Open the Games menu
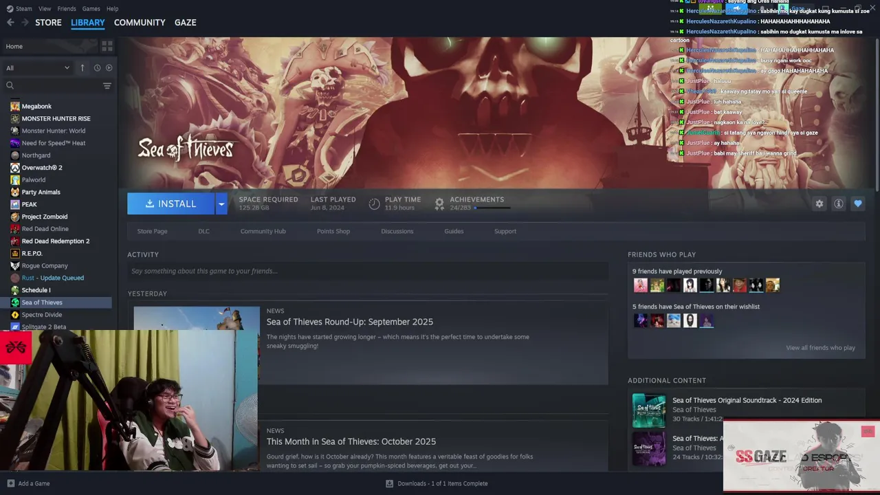Screen dimensions: 880x495 click(91, 9)
